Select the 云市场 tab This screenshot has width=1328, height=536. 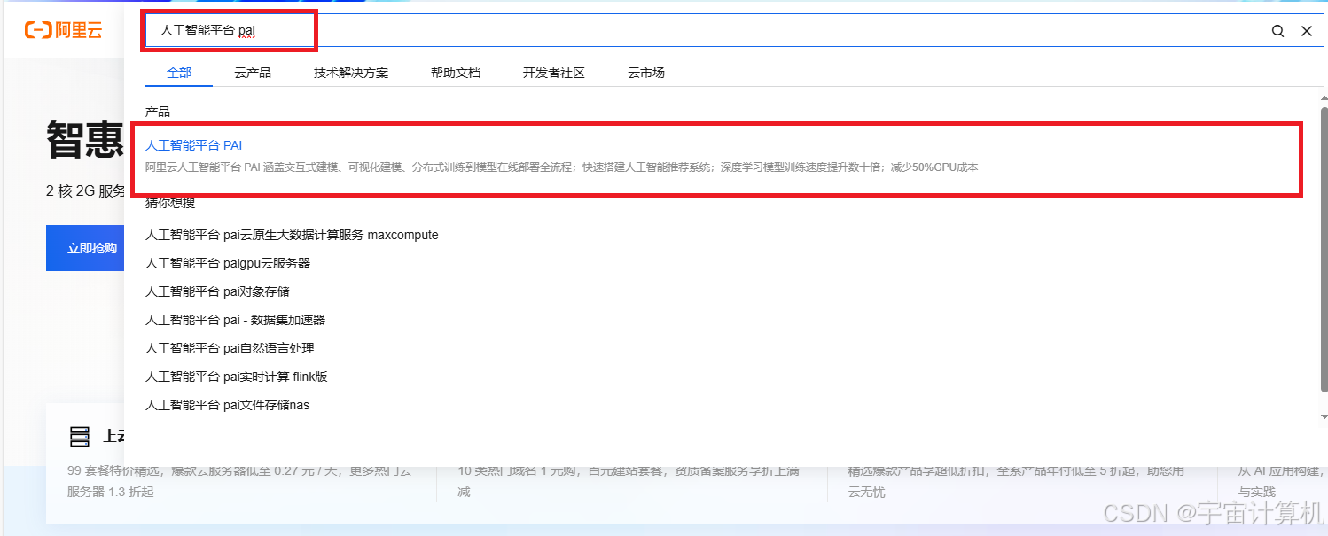coord(646,73)
